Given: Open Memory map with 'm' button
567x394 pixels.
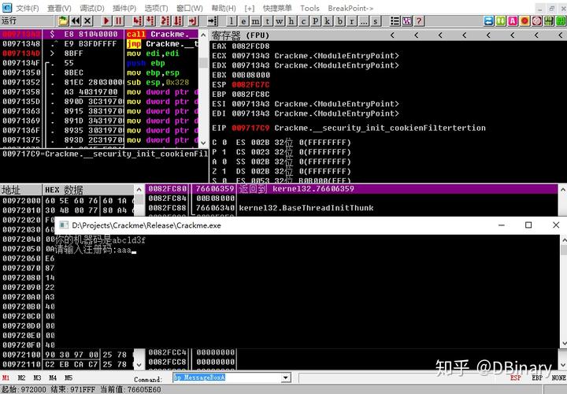Looking at the screenshot, I should (255, 21).
